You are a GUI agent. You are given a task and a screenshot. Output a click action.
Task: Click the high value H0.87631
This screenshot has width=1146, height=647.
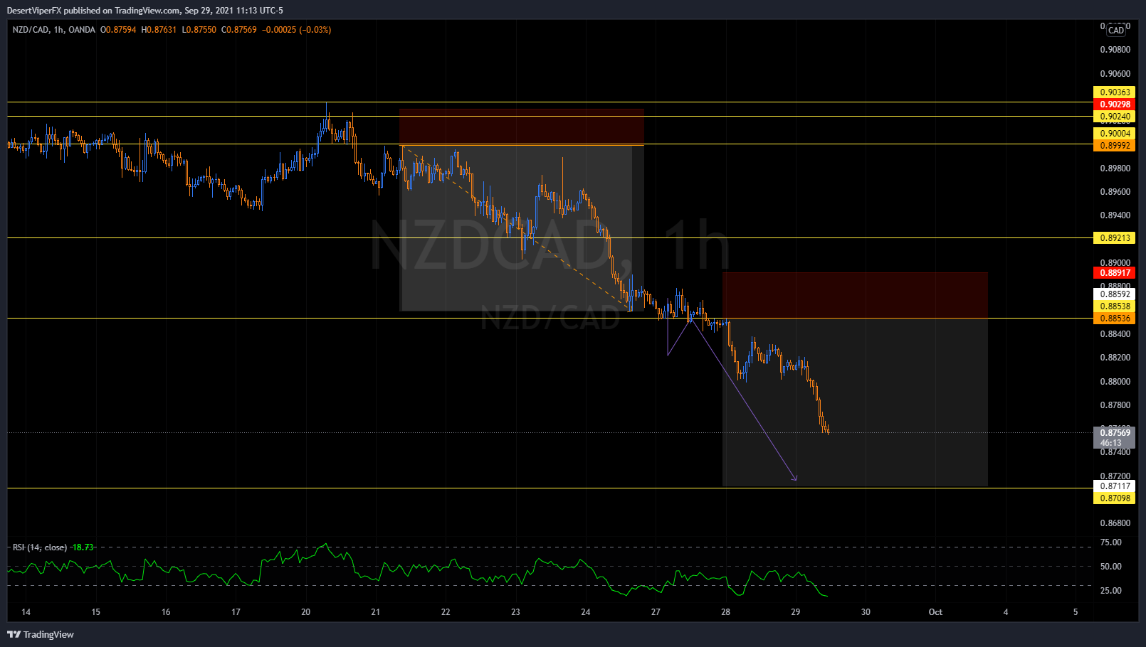159,30
